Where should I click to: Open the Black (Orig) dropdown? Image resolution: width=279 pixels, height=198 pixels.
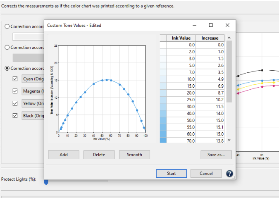pos(33,116)
